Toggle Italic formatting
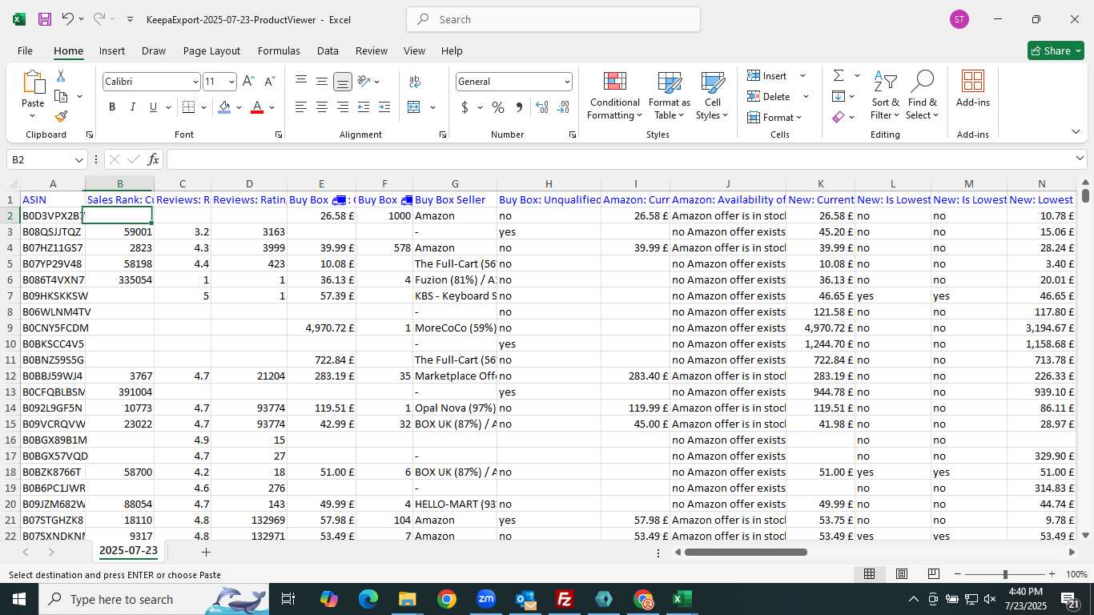The image size is (1094, 615). 133,107
